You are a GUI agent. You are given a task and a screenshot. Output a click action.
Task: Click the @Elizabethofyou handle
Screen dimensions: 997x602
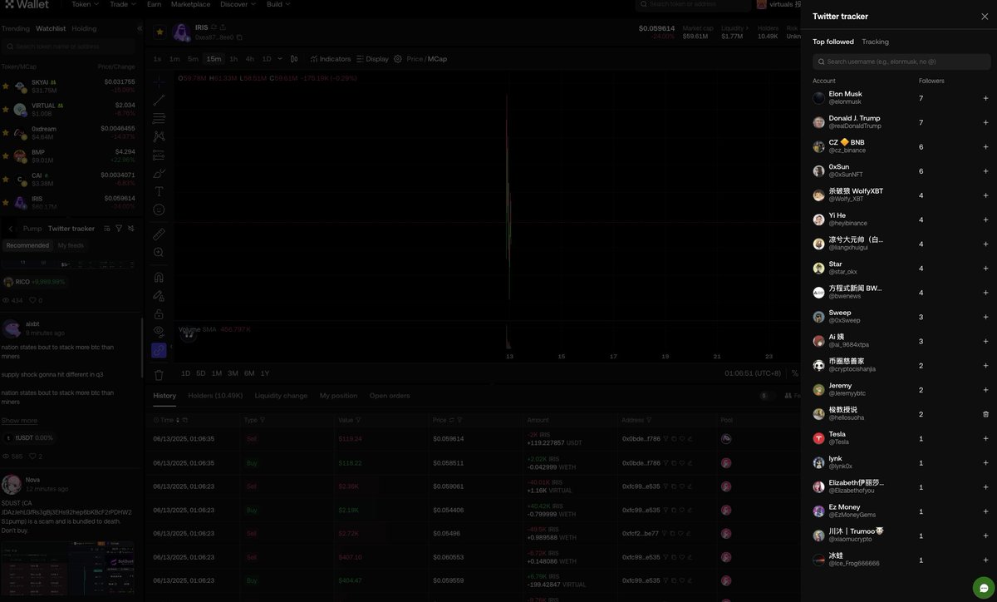click(852, 491)
